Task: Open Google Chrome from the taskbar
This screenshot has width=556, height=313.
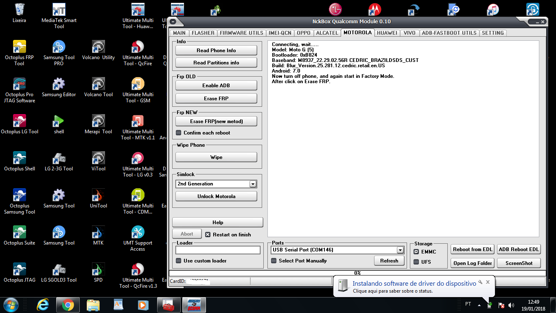Action: pos(68,305)
